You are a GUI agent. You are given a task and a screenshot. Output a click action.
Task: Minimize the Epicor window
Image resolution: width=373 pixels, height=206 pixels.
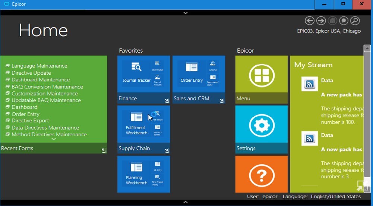324,4
